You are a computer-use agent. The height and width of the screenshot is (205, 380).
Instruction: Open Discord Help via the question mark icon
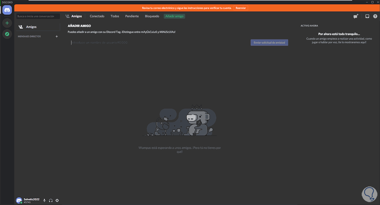(x=376, y=16)
